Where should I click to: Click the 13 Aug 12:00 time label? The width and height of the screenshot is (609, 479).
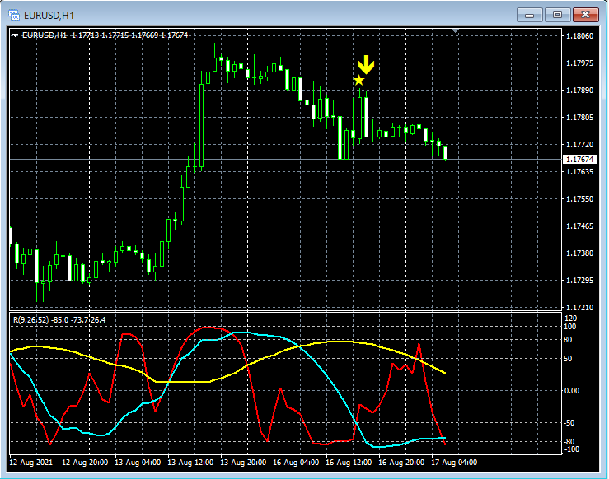190,463
